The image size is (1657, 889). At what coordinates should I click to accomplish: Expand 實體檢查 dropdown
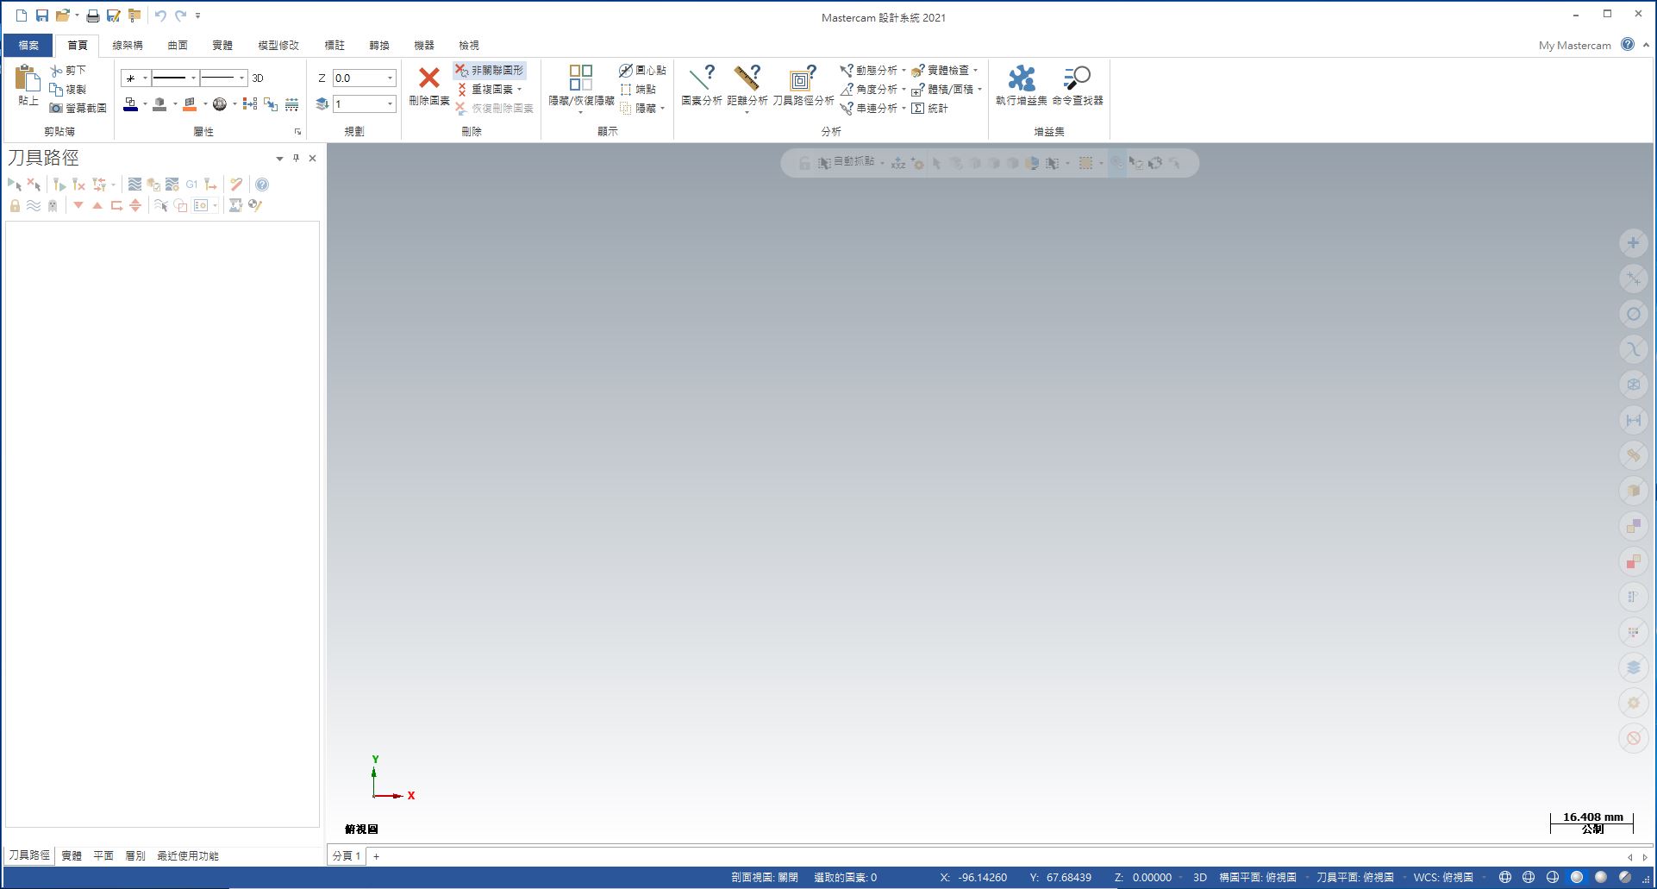tap(975, 71)
